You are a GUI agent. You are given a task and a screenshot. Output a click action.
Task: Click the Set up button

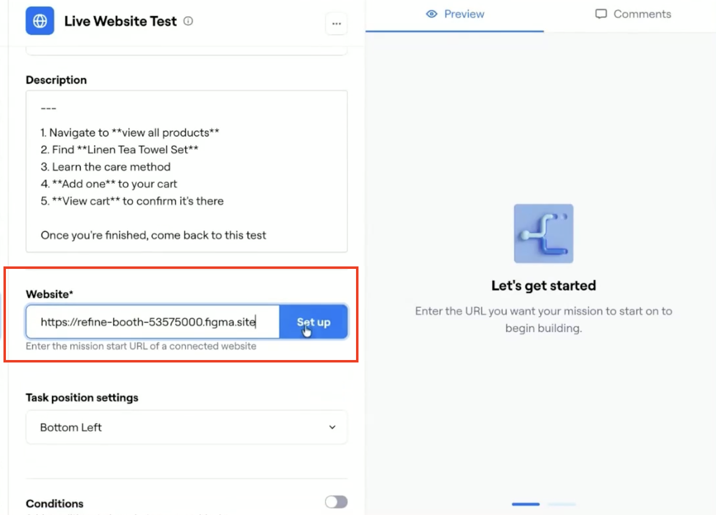pyautogui.click(x=313, y=322)
